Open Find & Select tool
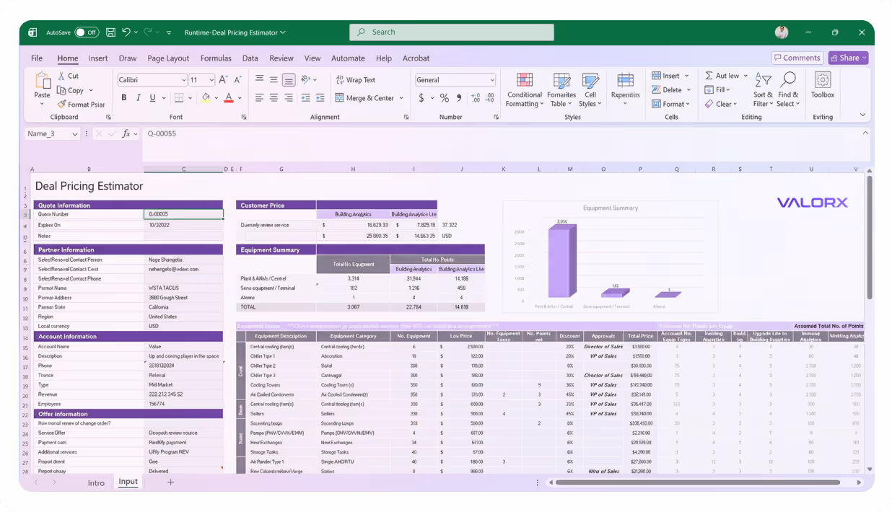Viewport: 892px width, 512px height. tap(787, 90)
